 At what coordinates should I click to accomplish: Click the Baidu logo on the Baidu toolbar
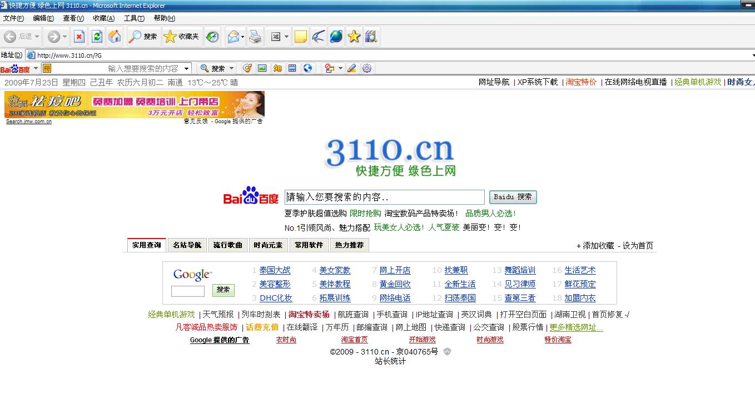tap(15, 69)
